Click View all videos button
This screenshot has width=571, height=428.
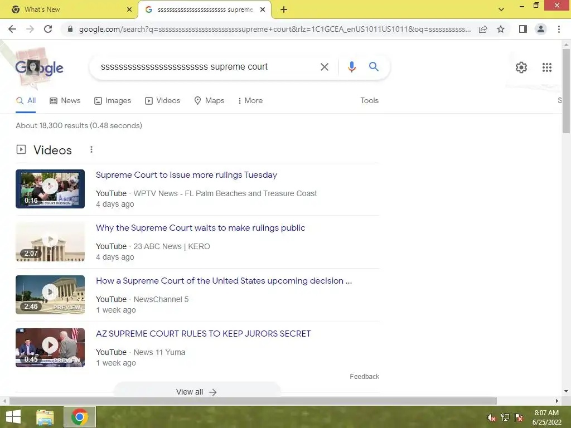tap(197, 392)
